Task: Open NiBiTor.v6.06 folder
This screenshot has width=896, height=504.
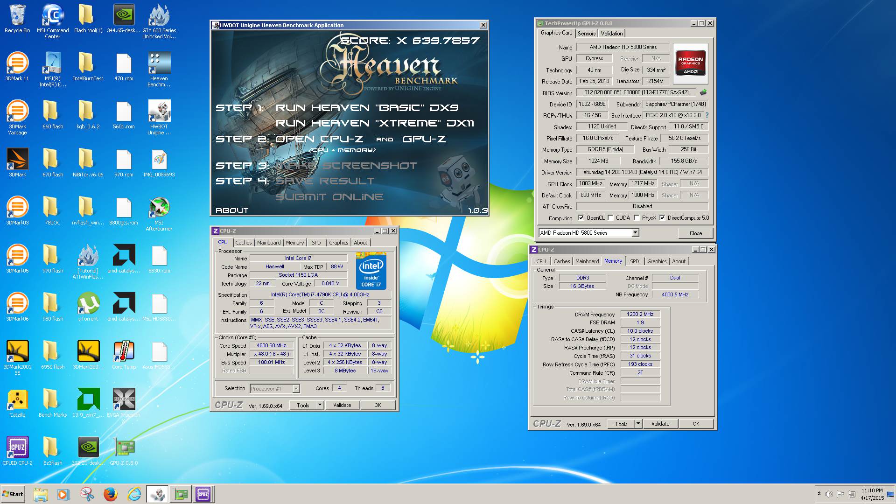Action: point(88,163)
